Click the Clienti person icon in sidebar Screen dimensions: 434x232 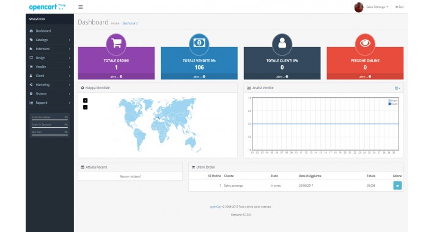click(x=31, y=76)
